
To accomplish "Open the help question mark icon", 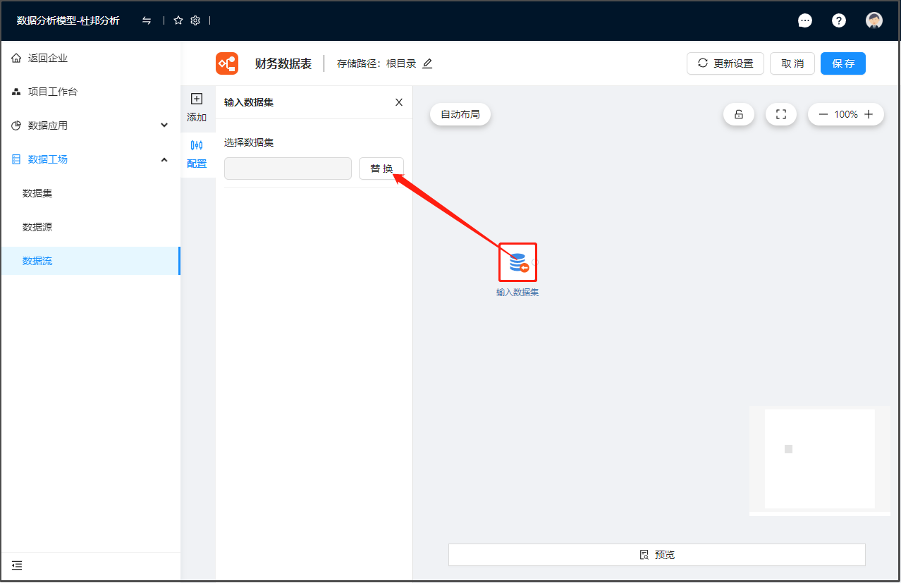I will 838,20.
